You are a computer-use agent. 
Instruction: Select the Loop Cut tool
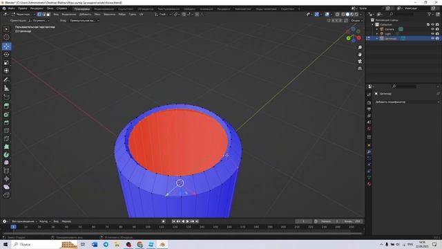6,131
